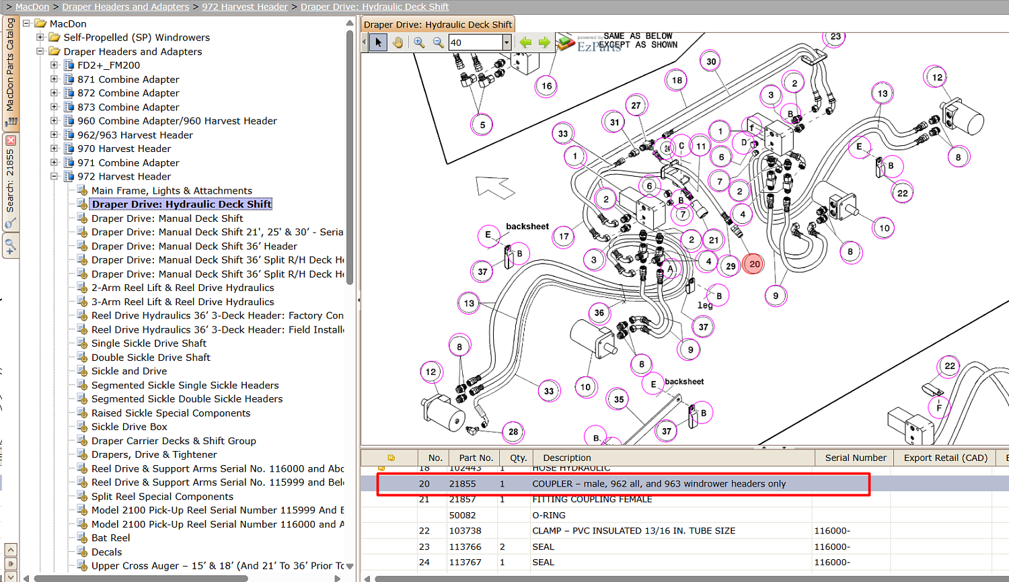Open Draper Drive: Hydraulic Deck Shift breadcrumb link
1009x582 pixels.
[375, 7]
